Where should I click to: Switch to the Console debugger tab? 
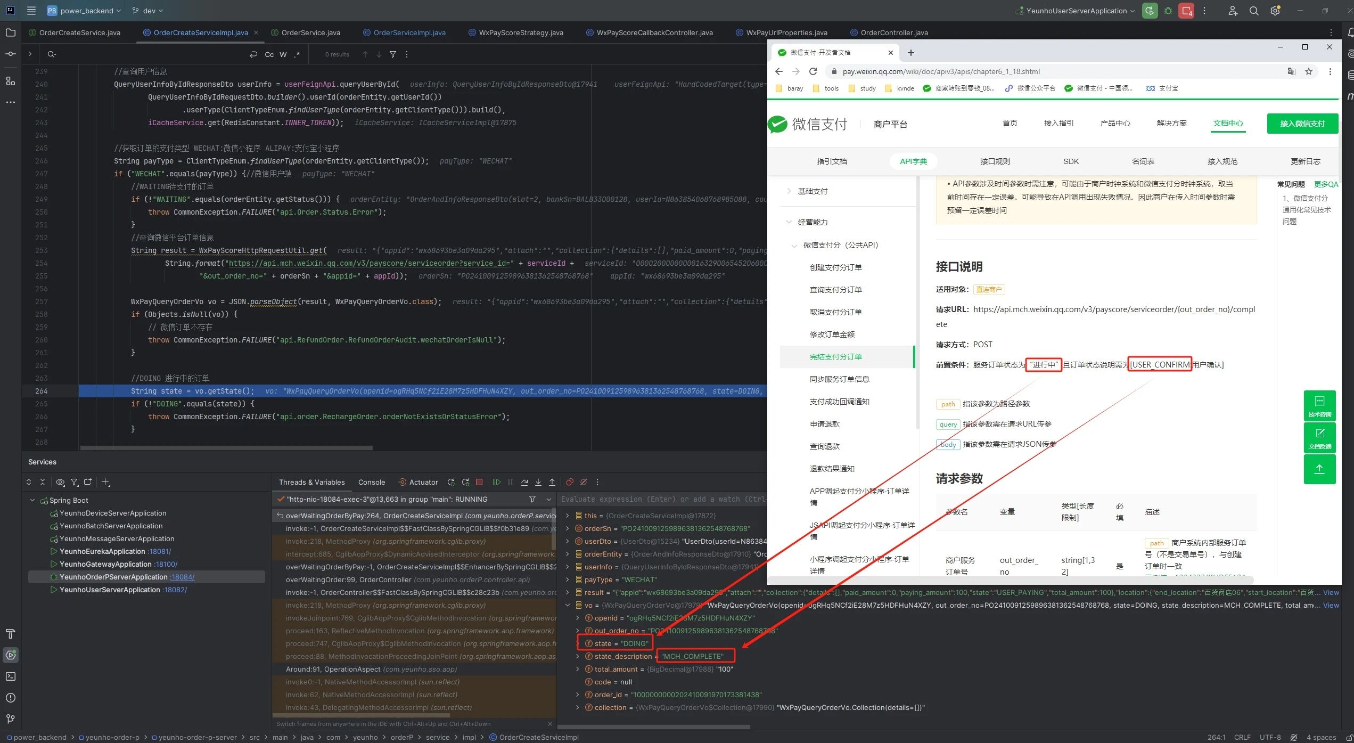pos(371,482)
